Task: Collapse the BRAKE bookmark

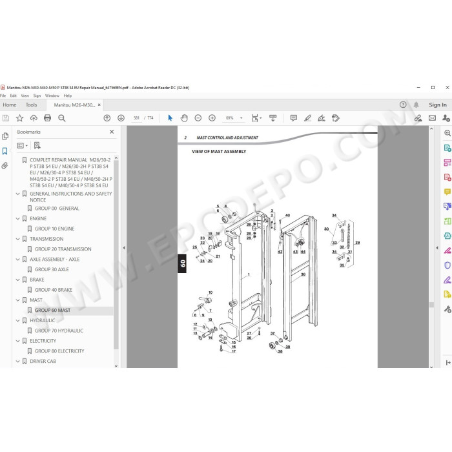Action: coord(18,280)
